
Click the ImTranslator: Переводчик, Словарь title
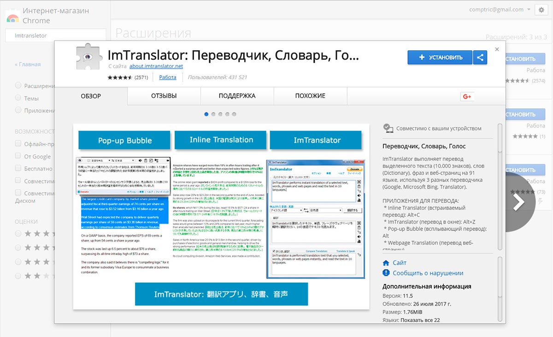pos(233,56)
